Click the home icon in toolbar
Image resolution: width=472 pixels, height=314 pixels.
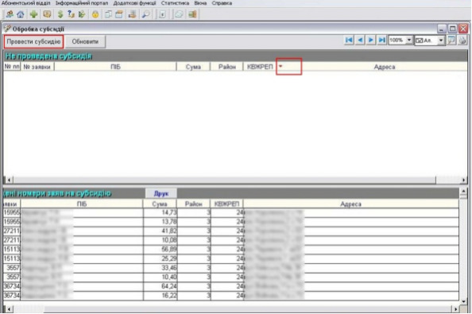(x=21, y=14)
